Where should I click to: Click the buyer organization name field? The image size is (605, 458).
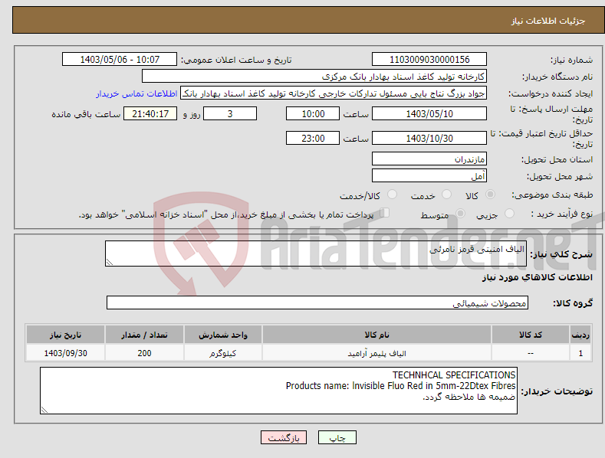click(314, 77)
